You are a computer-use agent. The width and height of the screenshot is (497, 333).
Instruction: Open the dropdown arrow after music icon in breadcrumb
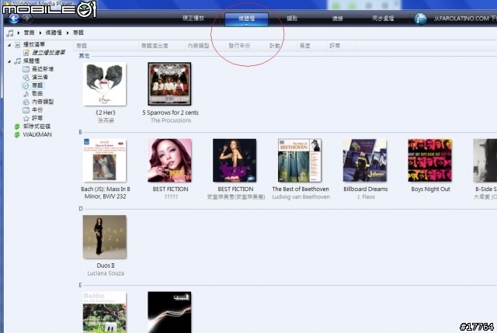point(19,33)
